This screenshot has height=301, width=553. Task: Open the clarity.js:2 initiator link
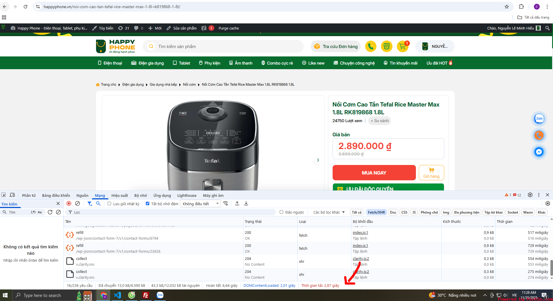tap(361, 258)
